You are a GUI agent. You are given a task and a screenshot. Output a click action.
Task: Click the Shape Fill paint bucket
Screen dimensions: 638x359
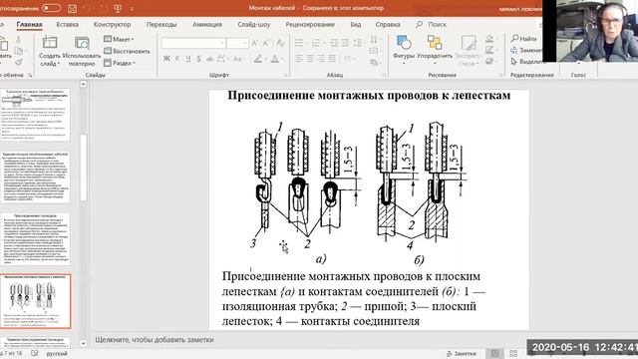[x=489, y=39]
